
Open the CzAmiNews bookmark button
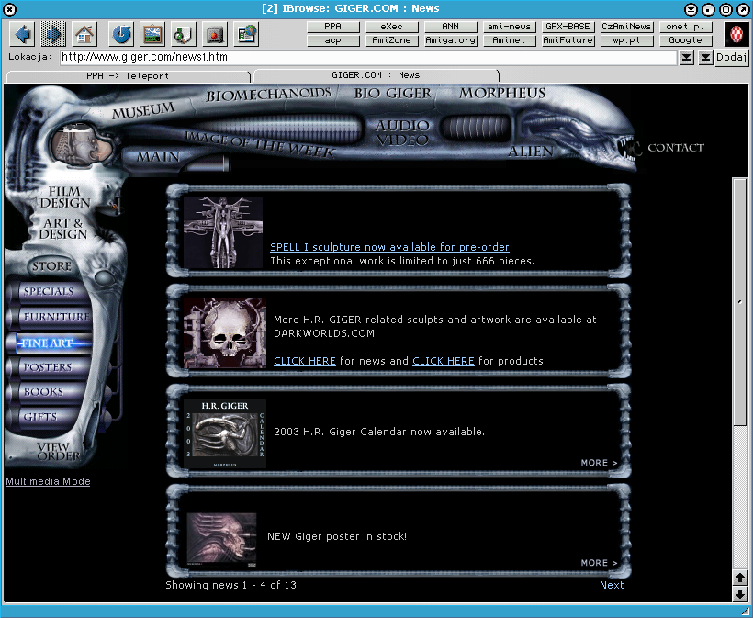(626, 27)
